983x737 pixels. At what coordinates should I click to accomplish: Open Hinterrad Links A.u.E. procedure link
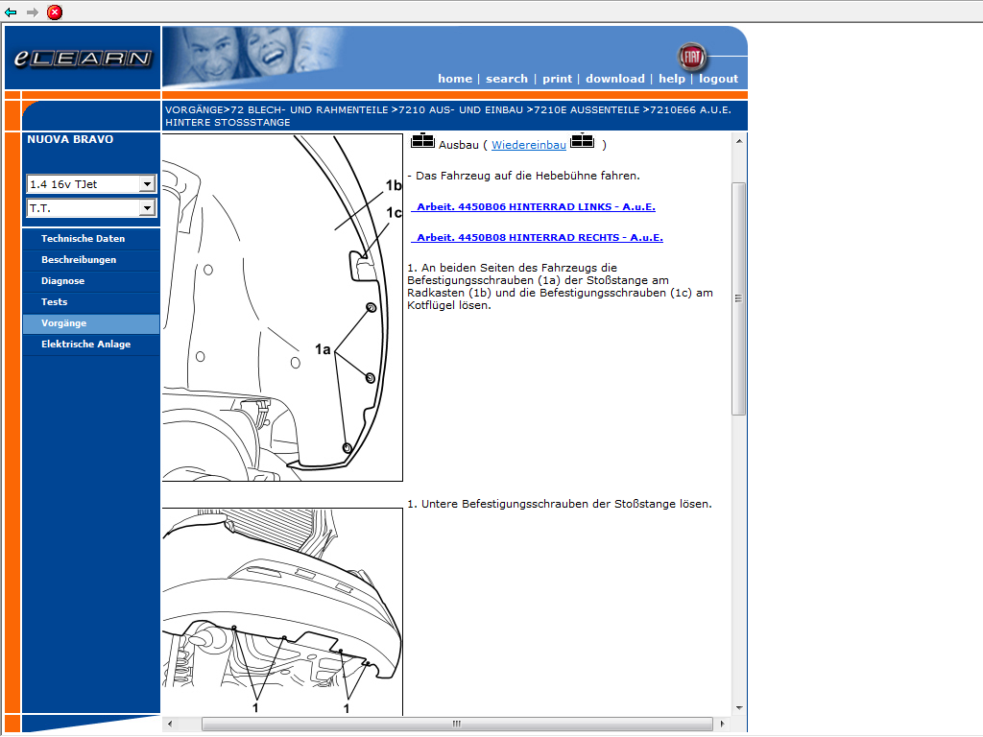[x=536, y=207]
